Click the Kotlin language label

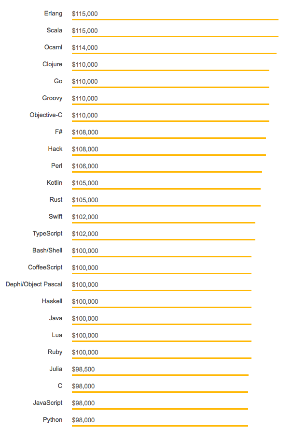55,183
